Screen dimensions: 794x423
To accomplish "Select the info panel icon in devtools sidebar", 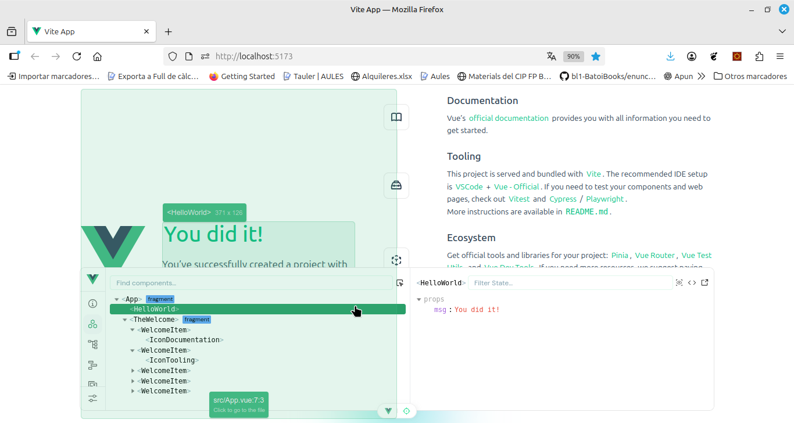I will (92, 303).
